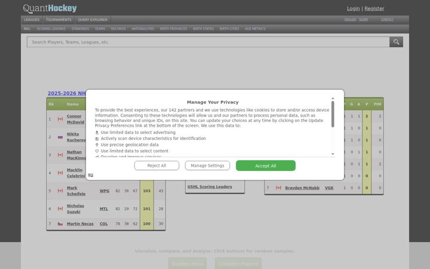Viewport: 430px width, 269px height.
Task: Switch language to English in the top bar
Action: tap(350, 19)
